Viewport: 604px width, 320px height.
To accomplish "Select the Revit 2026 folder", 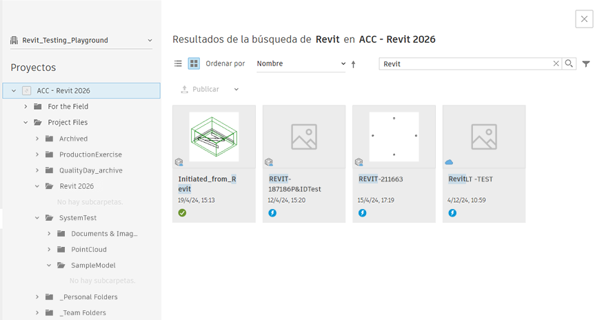I will point(77,186).
